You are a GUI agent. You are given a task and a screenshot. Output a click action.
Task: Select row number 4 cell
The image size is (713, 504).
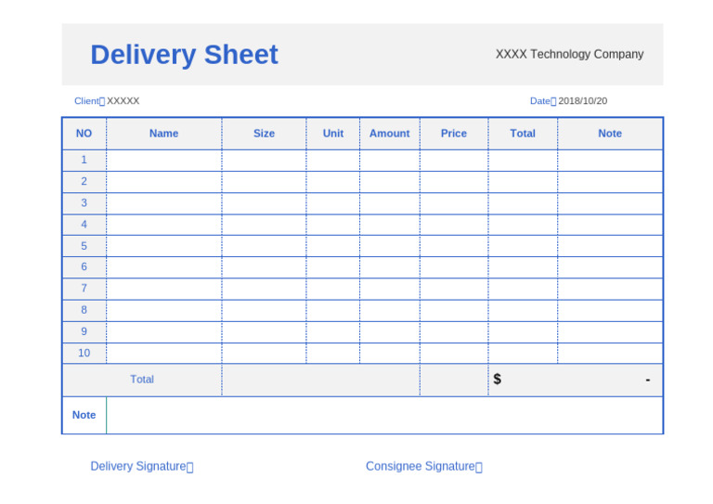84,225
